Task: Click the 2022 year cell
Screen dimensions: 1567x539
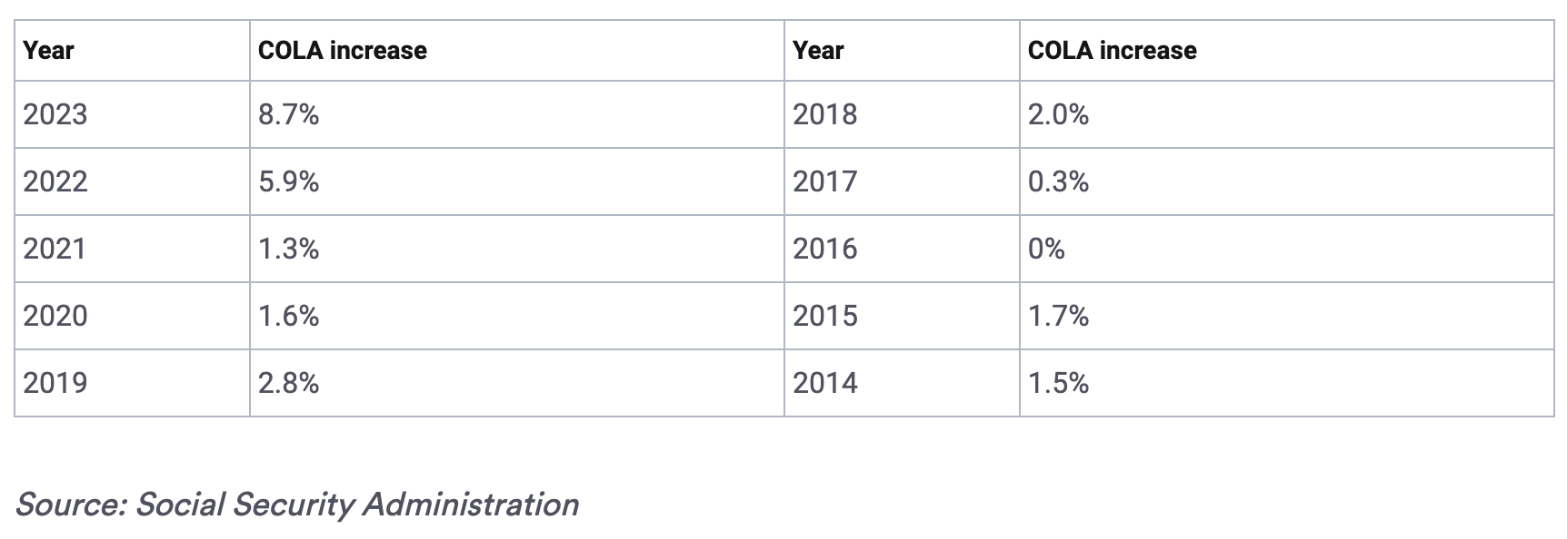Action: 55,181
